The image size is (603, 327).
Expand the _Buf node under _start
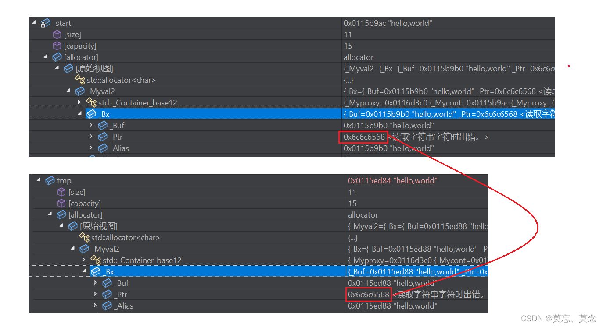coord(91,125)
